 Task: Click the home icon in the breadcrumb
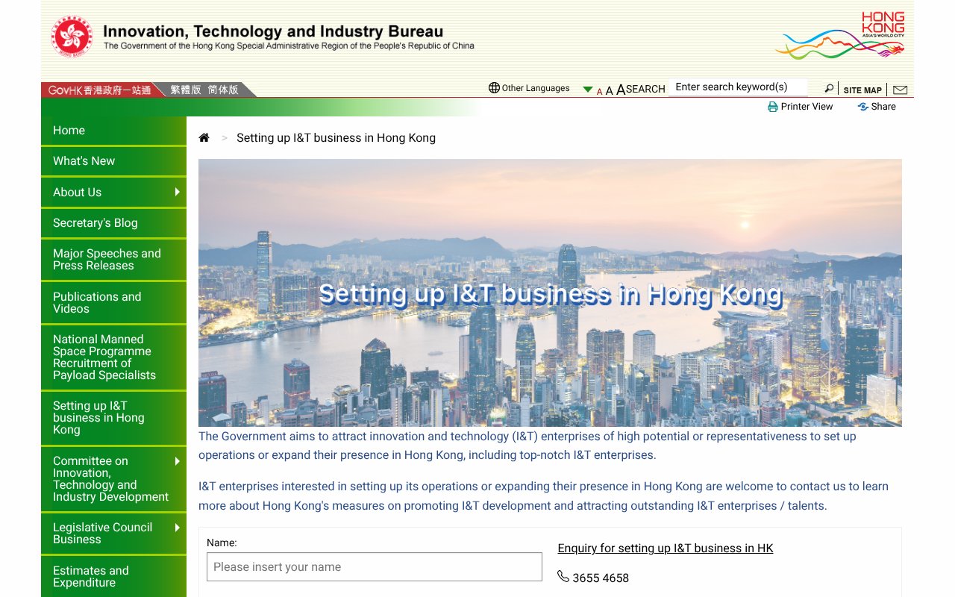pyautogui.click(x=204, y=137)
